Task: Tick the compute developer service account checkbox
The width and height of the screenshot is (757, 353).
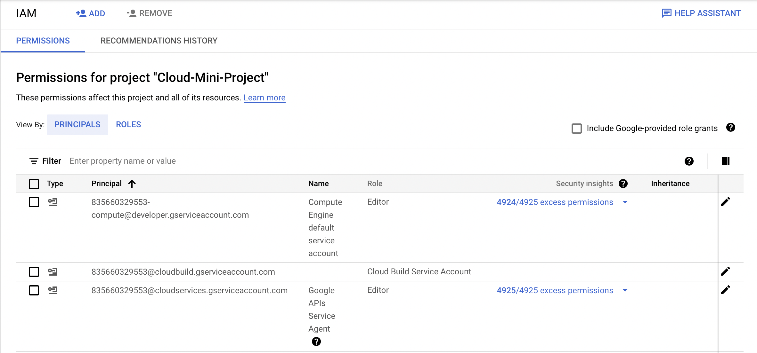Action: 34,202
